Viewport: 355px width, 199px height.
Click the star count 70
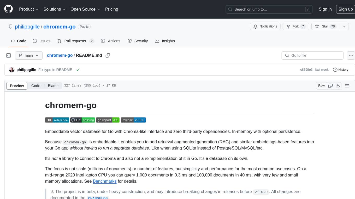coord(333,26)
